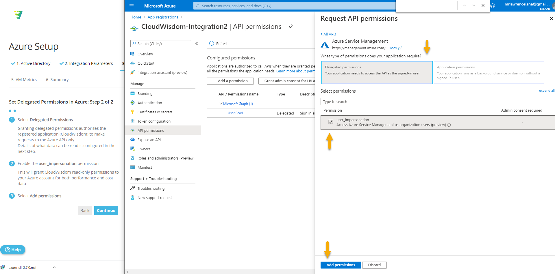Go back to All APIs
The height and width of the screenshot is (274, 555).
tap(328, 34)
